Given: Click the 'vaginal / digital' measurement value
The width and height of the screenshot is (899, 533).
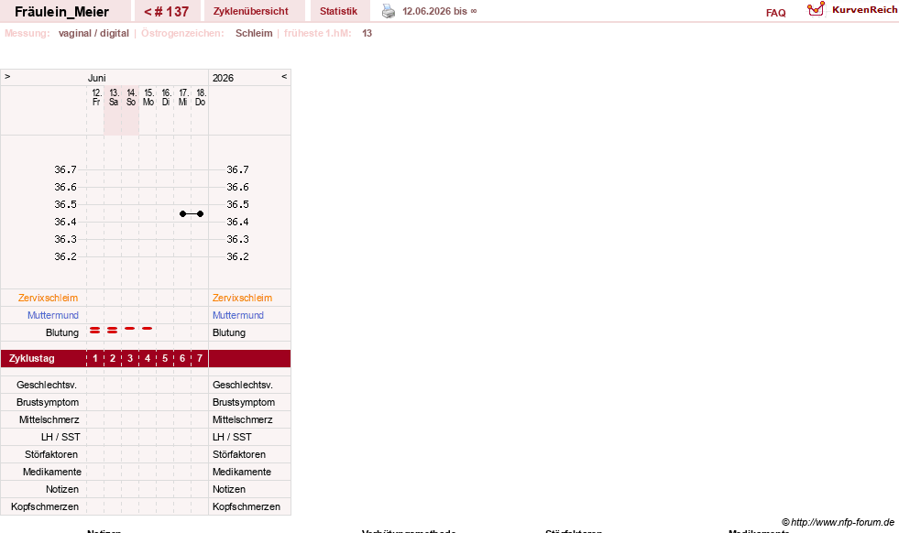Looking at the screenshot, I should point(93,33).
